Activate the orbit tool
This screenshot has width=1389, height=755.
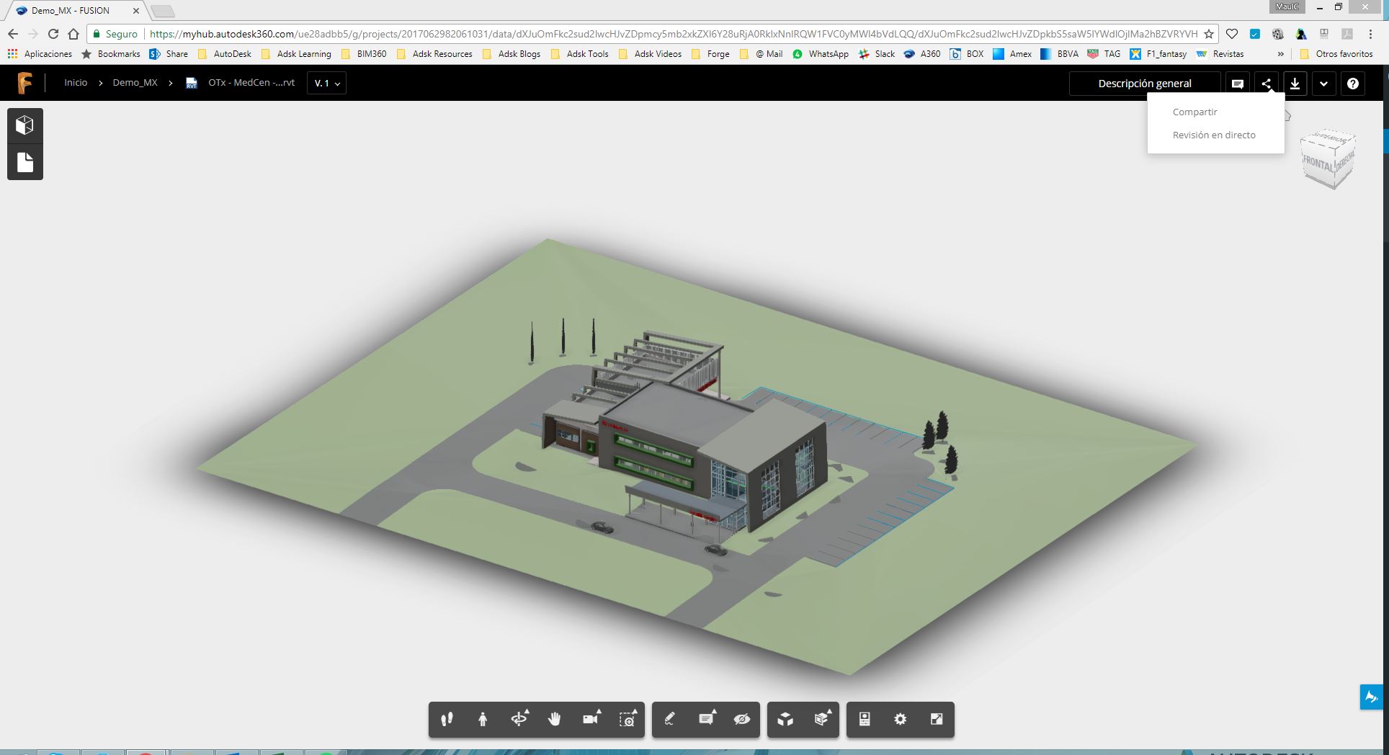[x=519, y=720]
